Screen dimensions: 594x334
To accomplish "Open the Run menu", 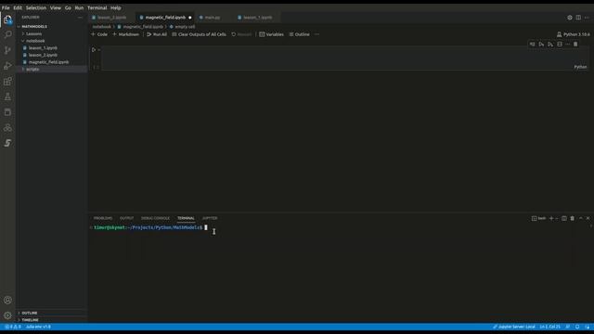I will tap(79, 7).
